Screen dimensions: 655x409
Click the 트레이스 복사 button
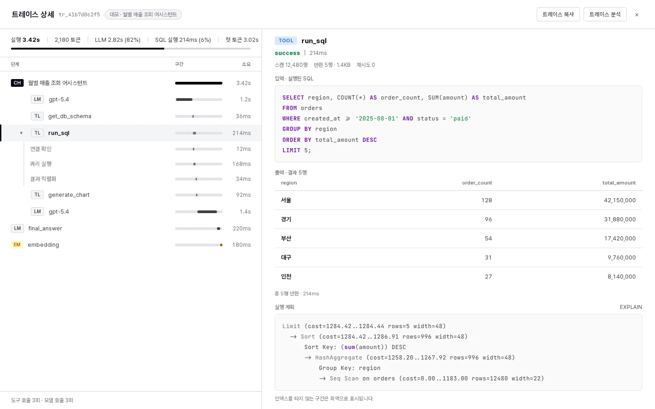coord(558,15)
